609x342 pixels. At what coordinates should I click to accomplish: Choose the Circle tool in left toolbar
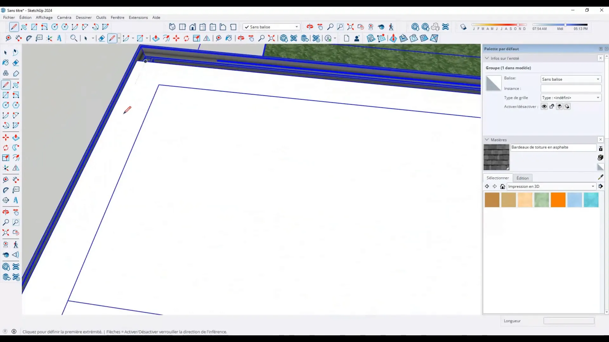[x=6, y=105]
